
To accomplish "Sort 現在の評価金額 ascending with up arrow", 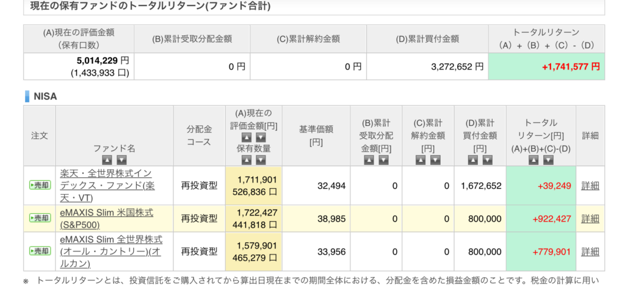I will 247,138.
